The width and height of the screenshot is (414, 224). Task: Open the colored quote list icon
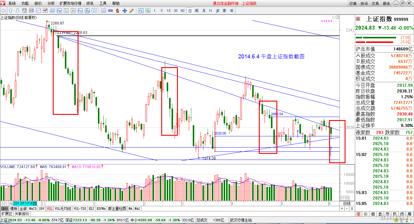coord(25,11)
